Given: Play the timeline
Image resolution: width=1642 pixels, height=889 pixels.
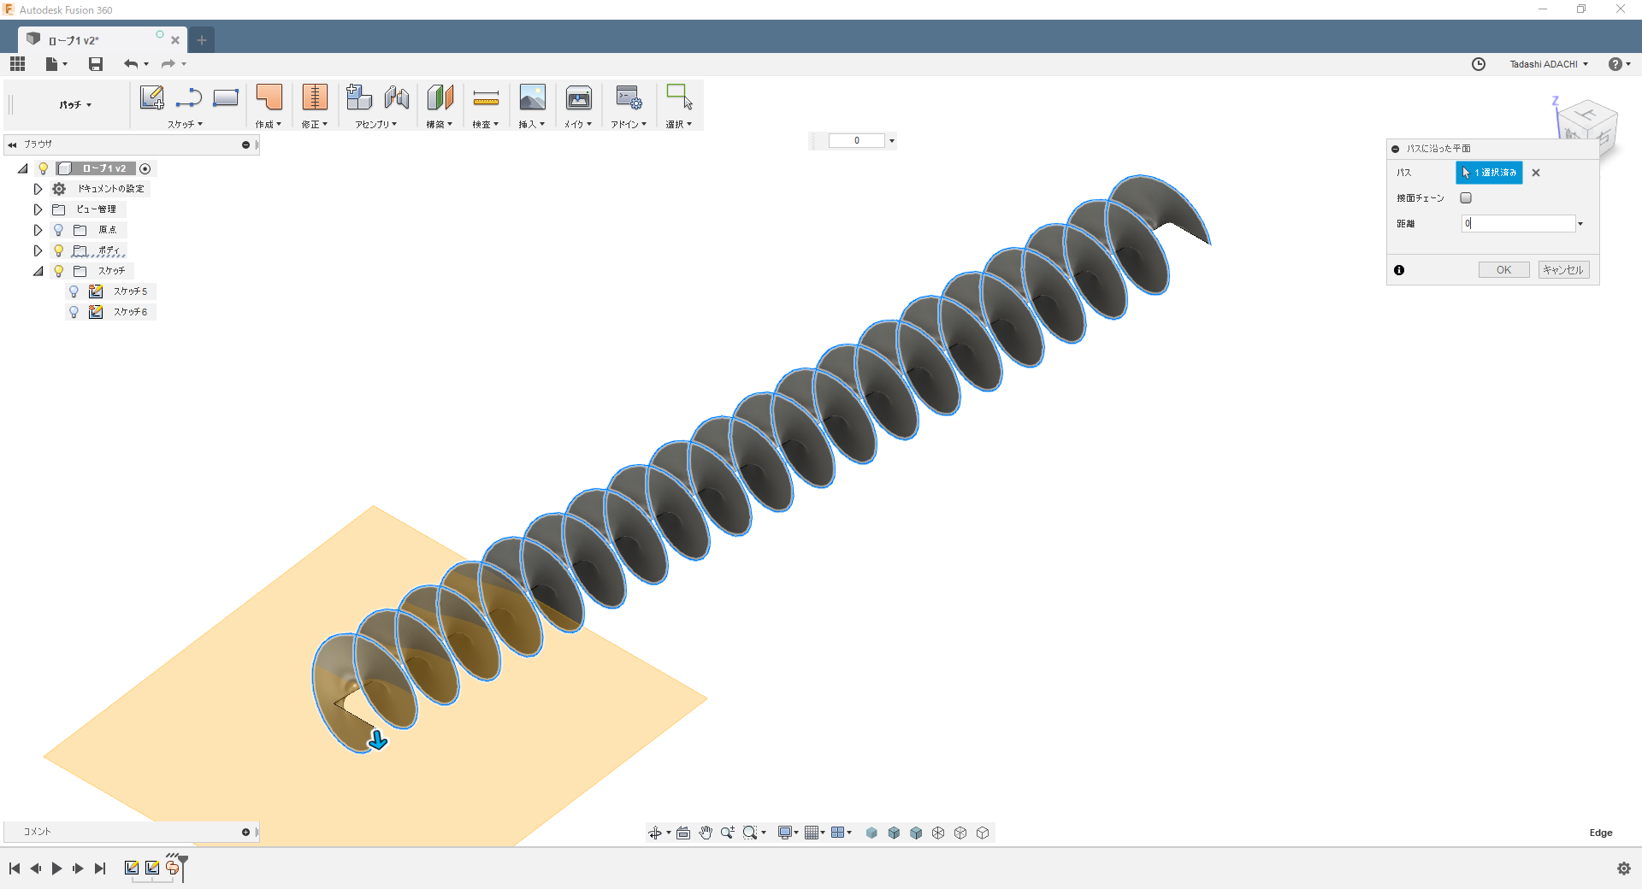Looking at the screenshot, I should 57,868.
